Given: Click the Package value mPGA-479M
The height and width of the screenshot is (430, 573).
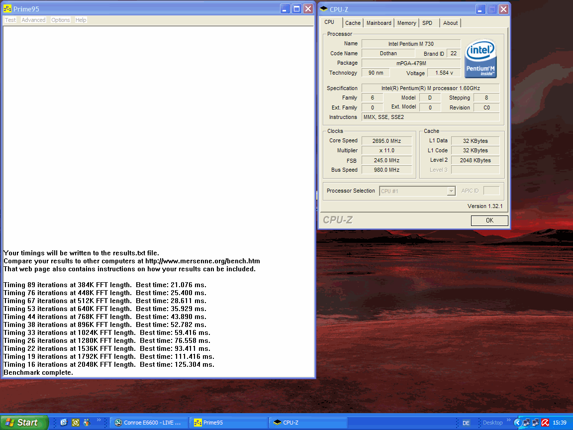Looking at the screenshot, I should pos(411,63).
